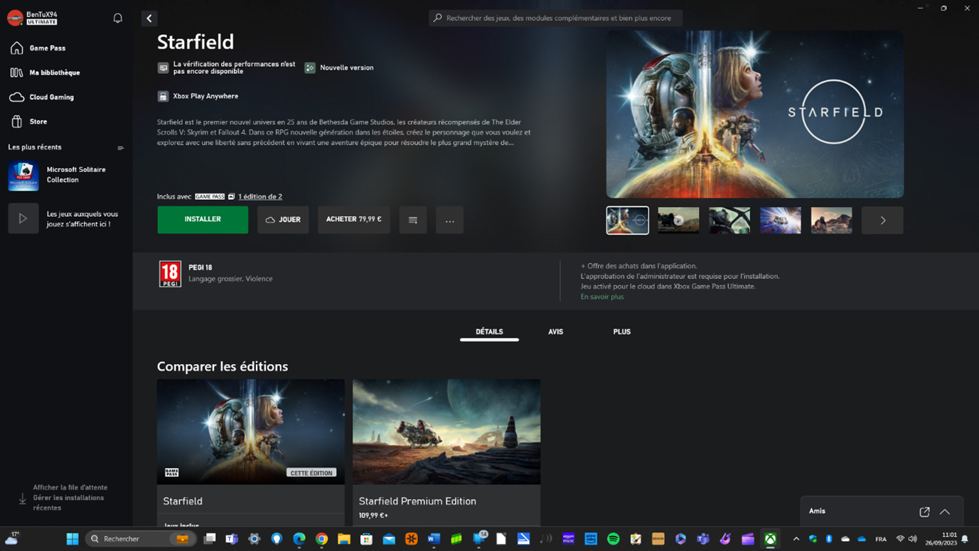979x551 pixels.
Task: Click the wishlist list icon button
Action: click(413, 220)
